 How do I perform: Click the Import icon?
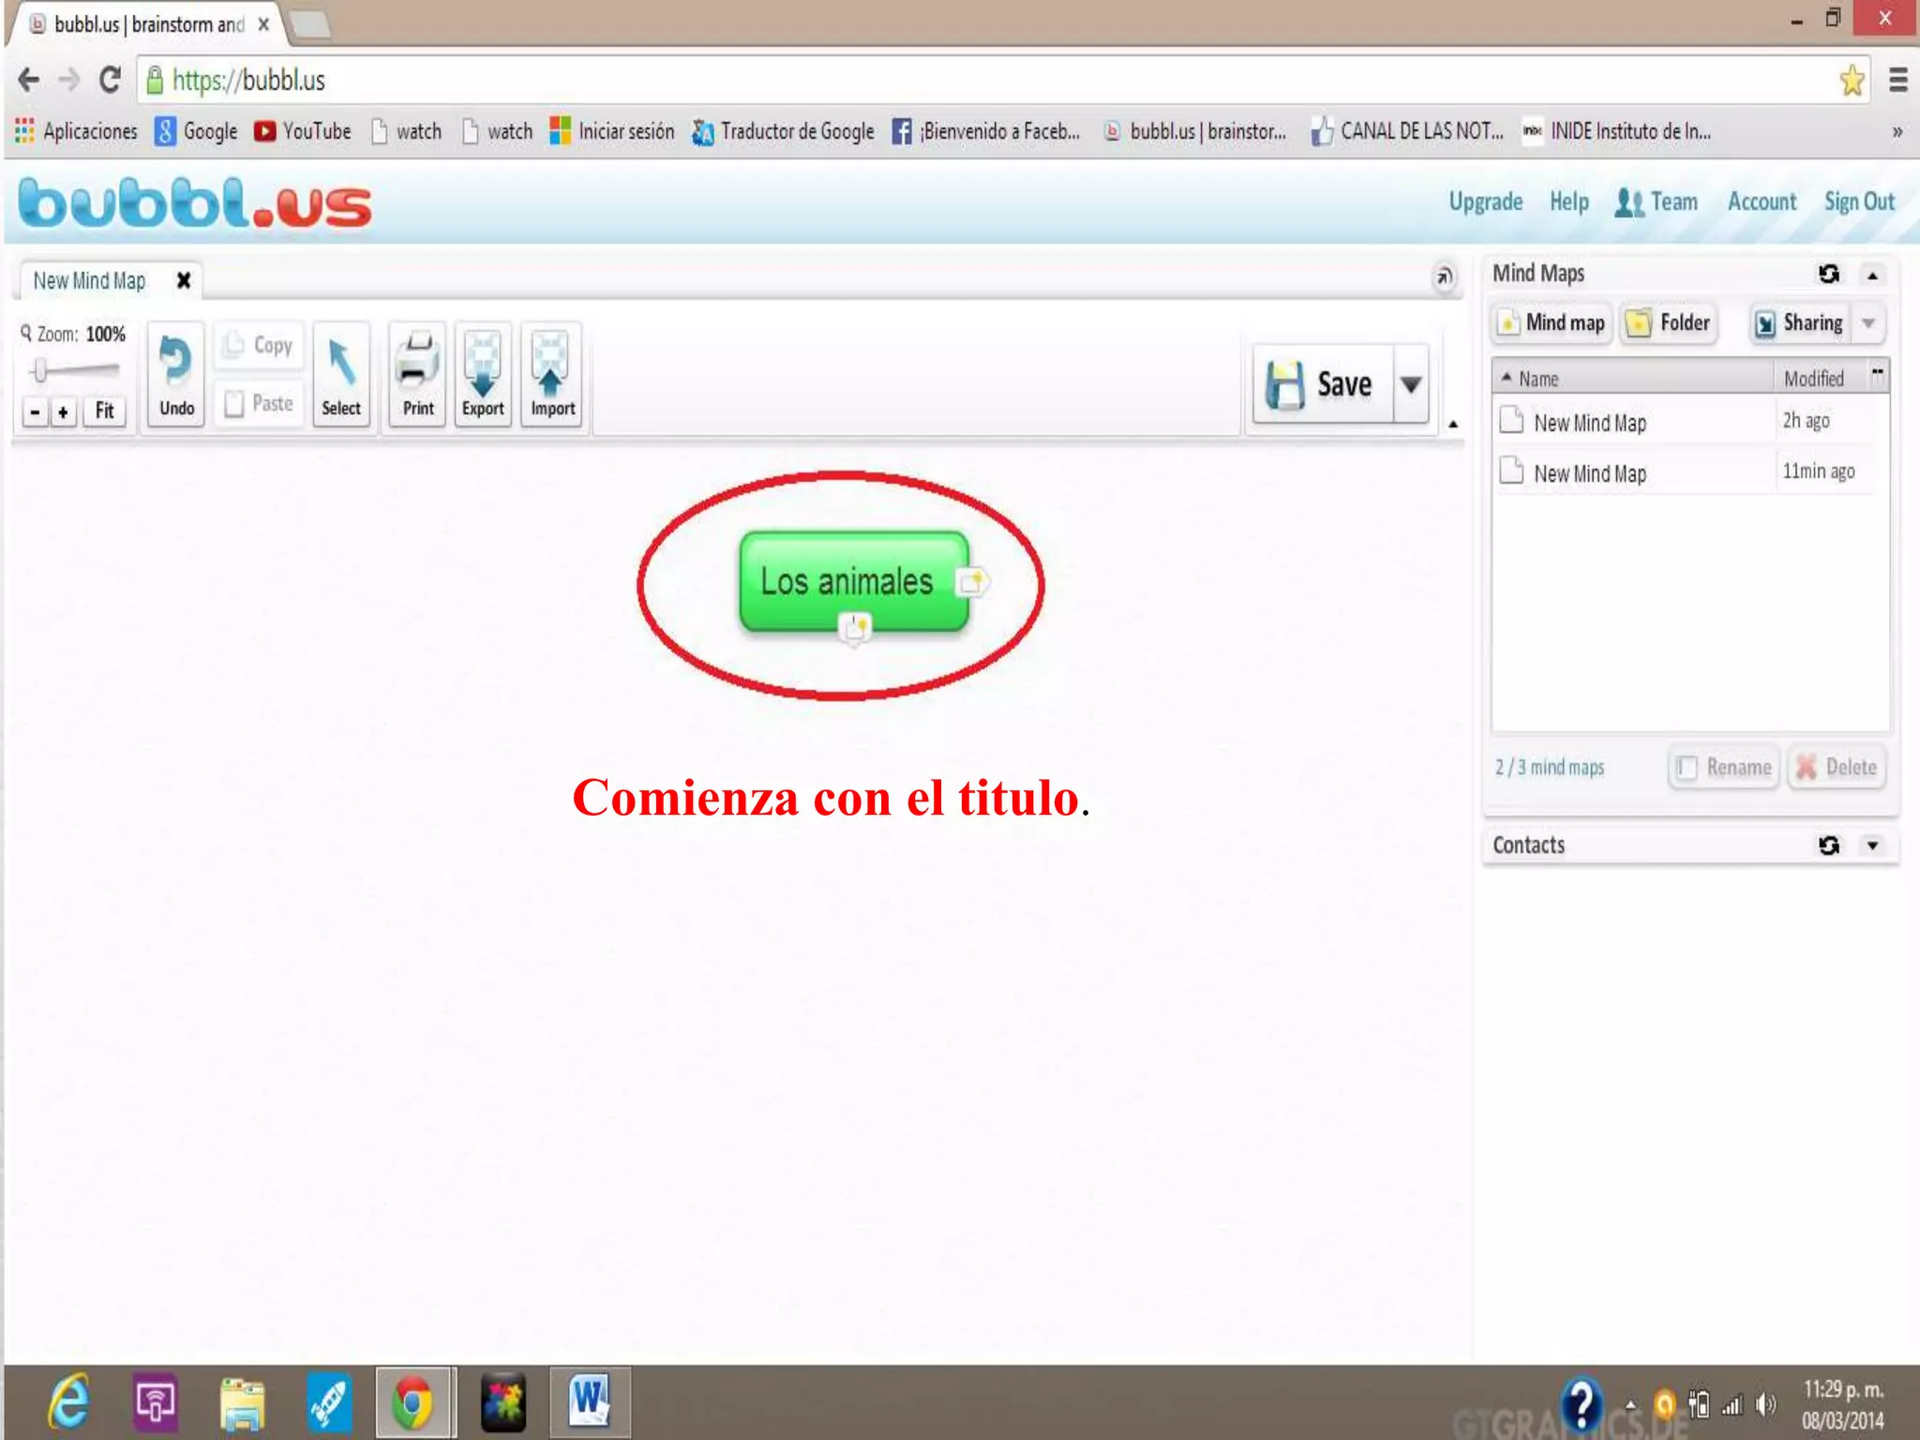click(x=552, y=364)
